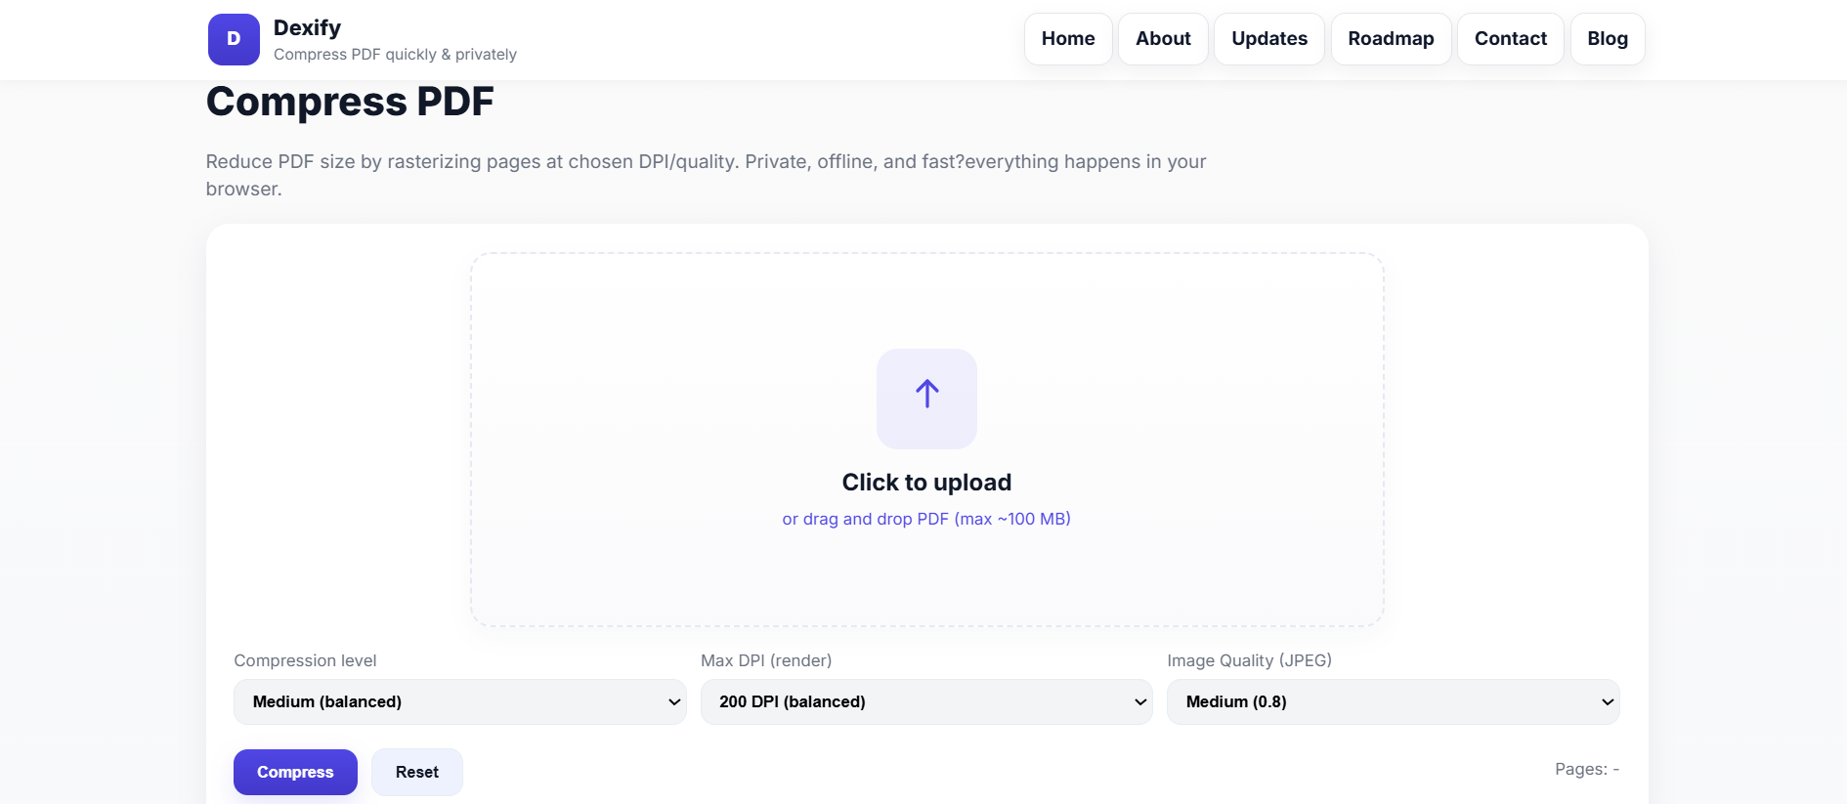Navigate to Home

pyautogui.click(x=1067, y=38)
